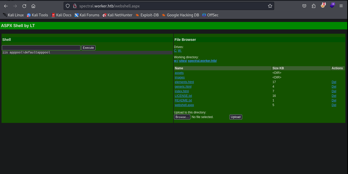
Task: Open the images folder
Action: tap(180, 77)
